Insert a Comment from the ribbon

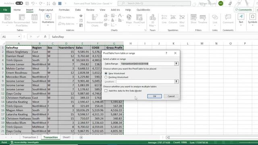point(228,19)
